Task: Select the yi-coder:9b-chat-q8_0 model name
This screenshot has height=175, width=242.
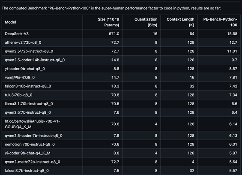Action: pos(25,69)
